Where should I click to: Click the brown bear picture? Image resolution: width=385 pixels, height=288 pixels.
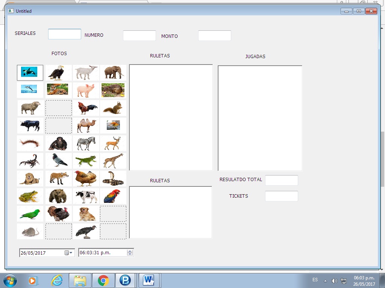(58, 196)
